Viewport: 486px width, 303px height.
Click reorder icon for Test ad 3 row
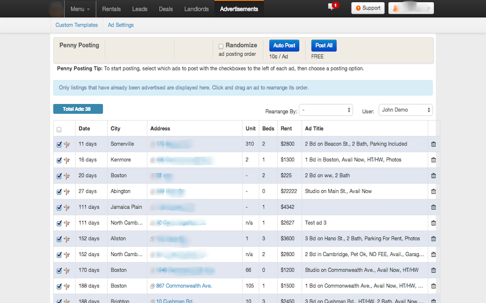point(67,223)
